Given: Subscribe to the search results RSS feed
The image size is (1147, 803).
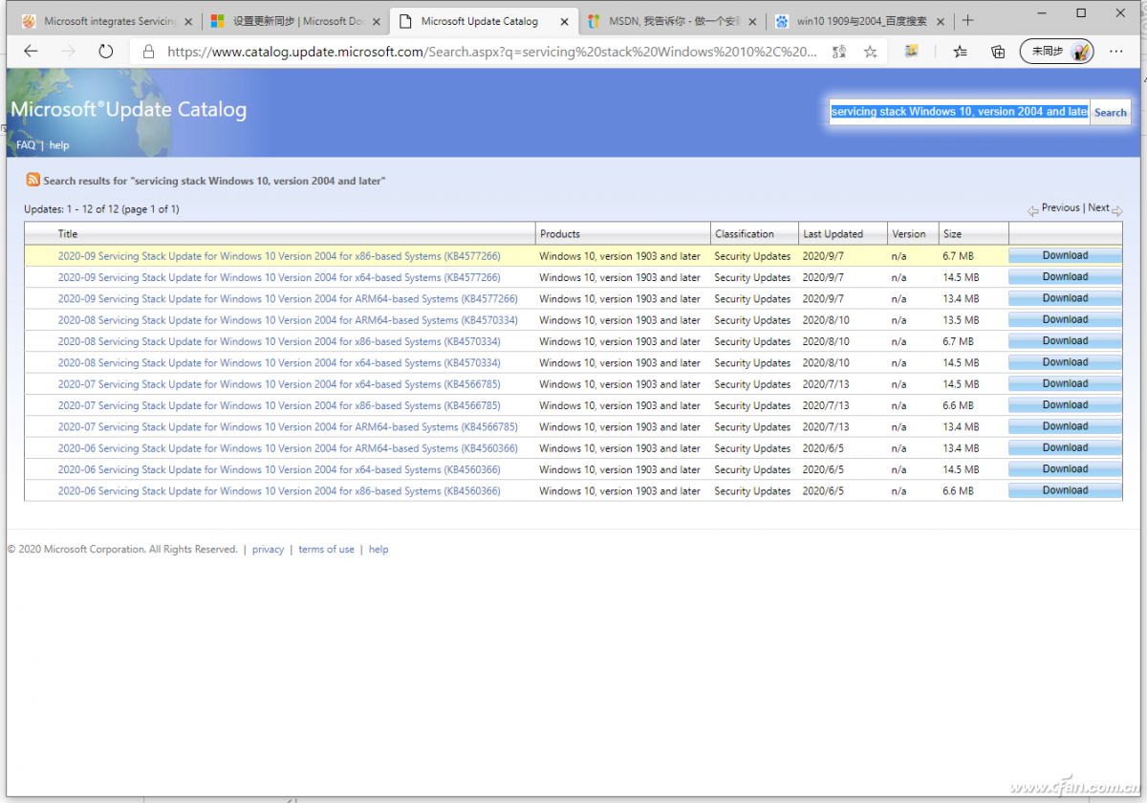Looking at the screenshot, I should [x=33, y=180].
